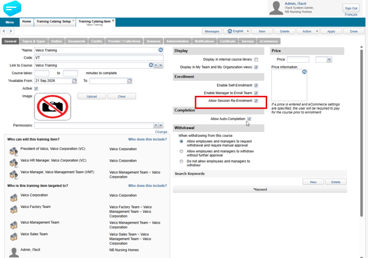Viewport: 368px width, 258px height.
Task: Click the Upload image button
Action: [92, 96]
